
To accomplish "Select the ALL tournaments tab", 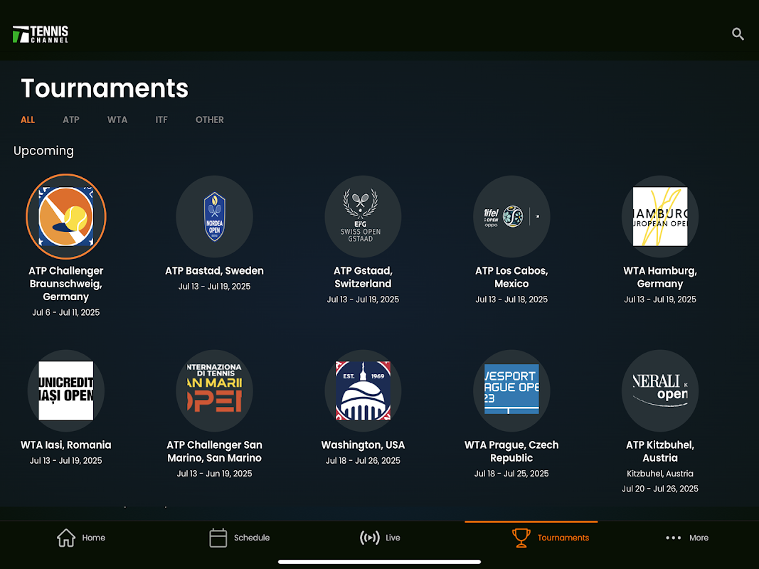I will 28,119.
